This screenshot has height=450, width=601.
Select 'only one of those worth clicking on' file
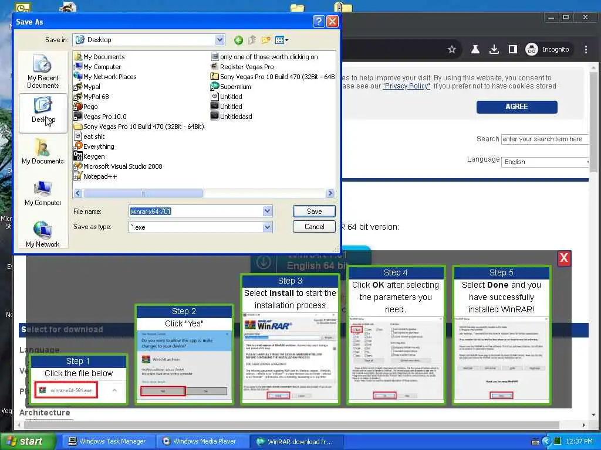[x=265, y=57]
